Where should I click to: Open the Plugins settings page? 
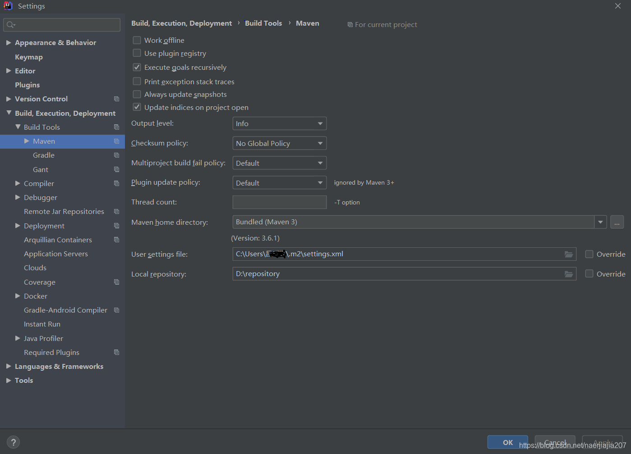coord(27,85)
